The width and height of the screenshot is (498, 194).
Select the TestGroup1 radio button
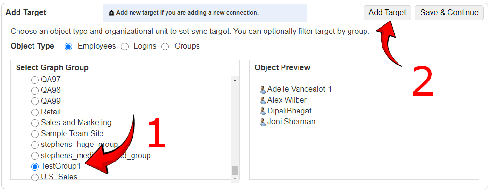coord(35,166)
